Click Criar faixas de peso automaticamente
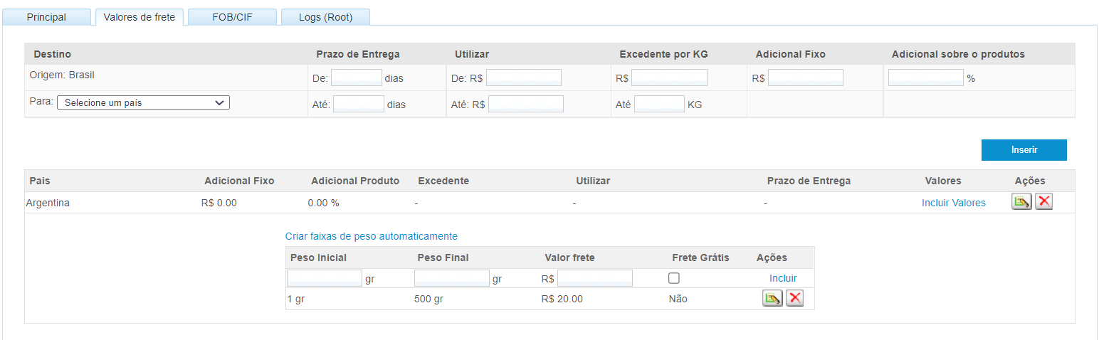Screen dimensions: 1099x340 371,236
